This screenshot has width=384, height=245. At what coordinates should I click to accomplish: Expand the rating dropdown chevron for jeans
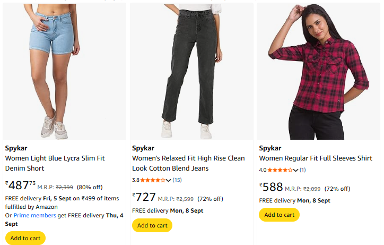pyautogui.click(x=169, y=180)
